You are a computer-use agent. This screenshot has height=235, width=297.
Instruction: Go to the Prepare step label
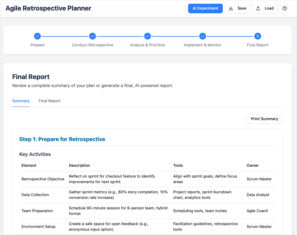coord(37,45)
